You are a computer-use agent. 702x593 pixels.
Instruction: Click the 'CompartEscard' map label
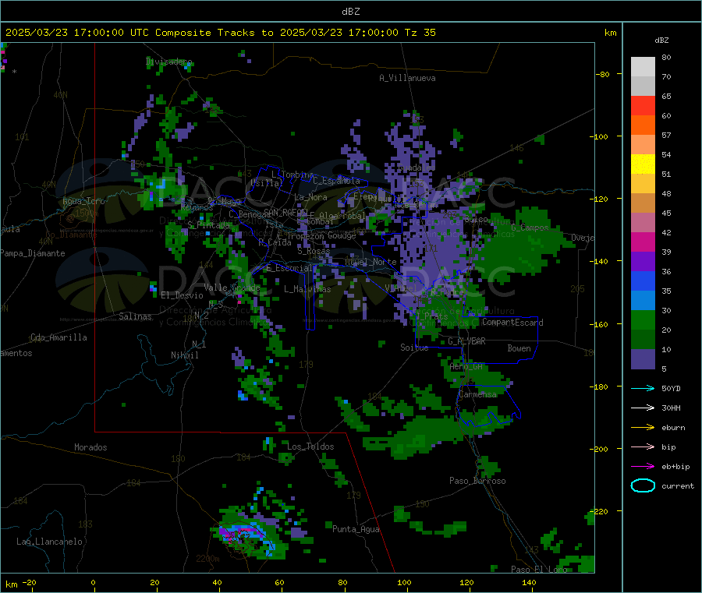512,322
